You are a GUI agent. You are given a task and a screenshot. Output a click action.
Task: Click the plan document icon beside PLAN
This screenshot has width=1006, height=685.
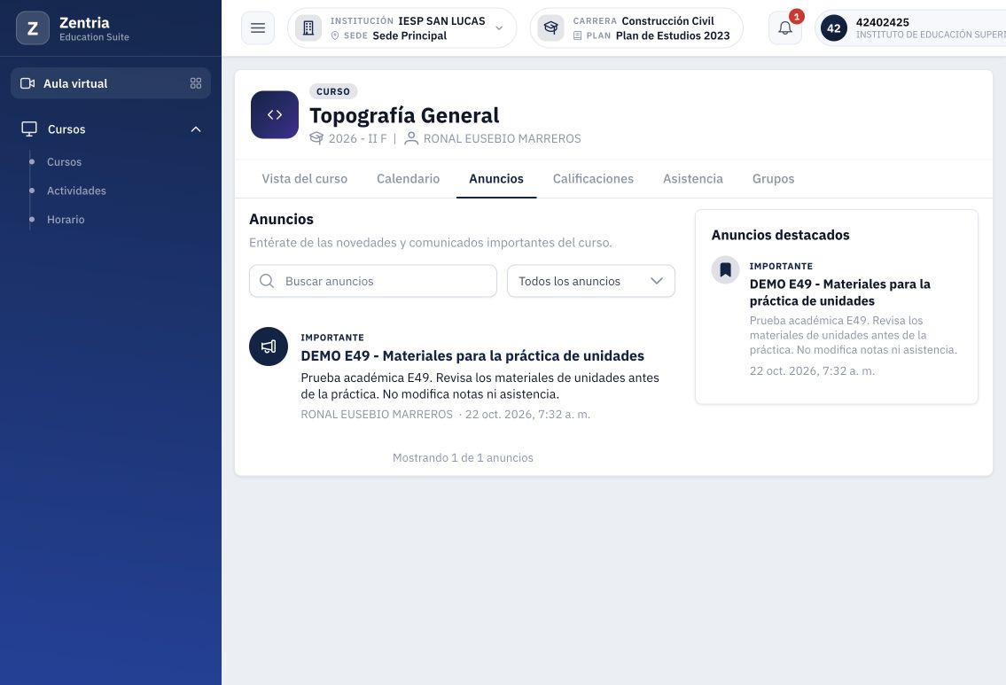577,36
